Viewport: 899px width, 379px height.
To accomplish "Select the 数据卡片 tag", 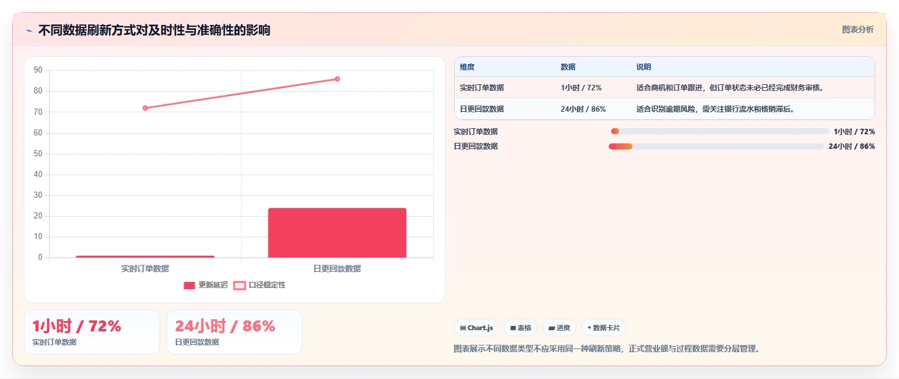I will pos(604,328).
